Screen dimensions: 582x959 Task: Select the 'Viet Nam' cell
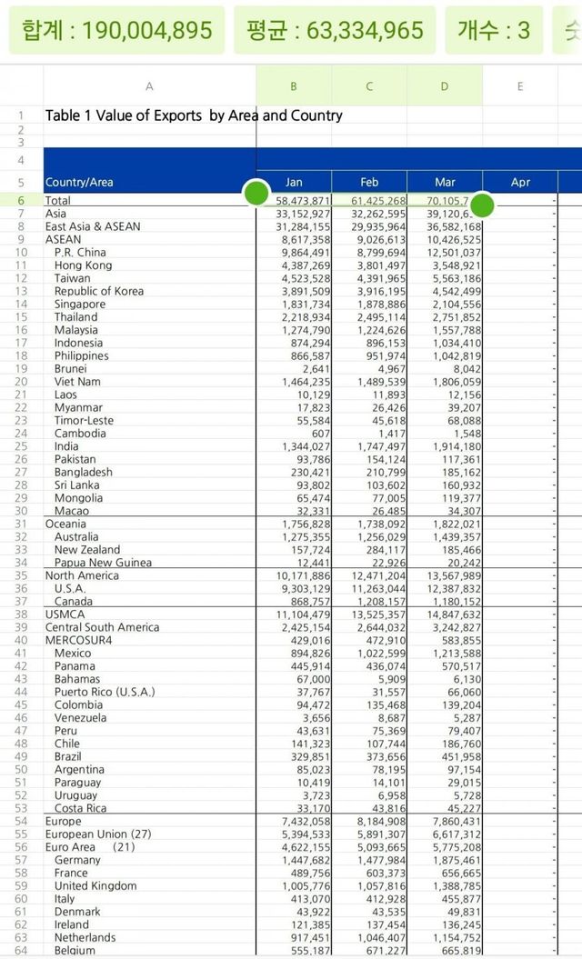tap(150, 381)
